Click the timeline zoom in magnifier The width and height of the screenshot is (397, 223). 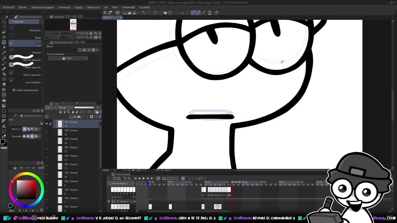129,178
